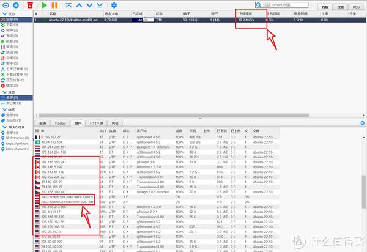Select peer row with IP 172.93.213.3
This screenshot has width=367, height=252.
(x=157, y=232)
